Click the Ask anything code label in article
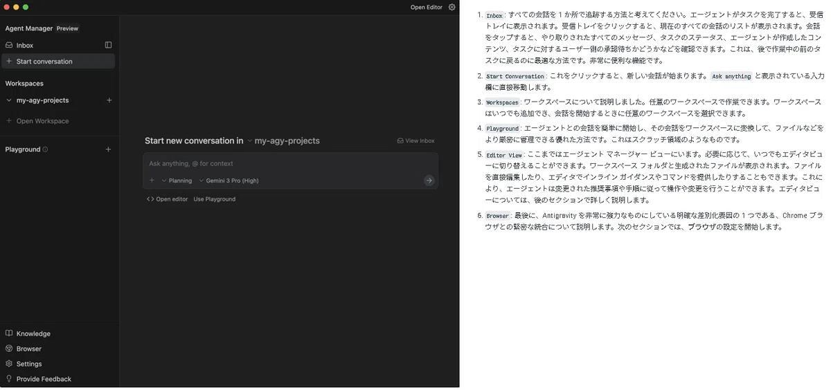This screenshot has width=831, height=390. tap(731, 77)
